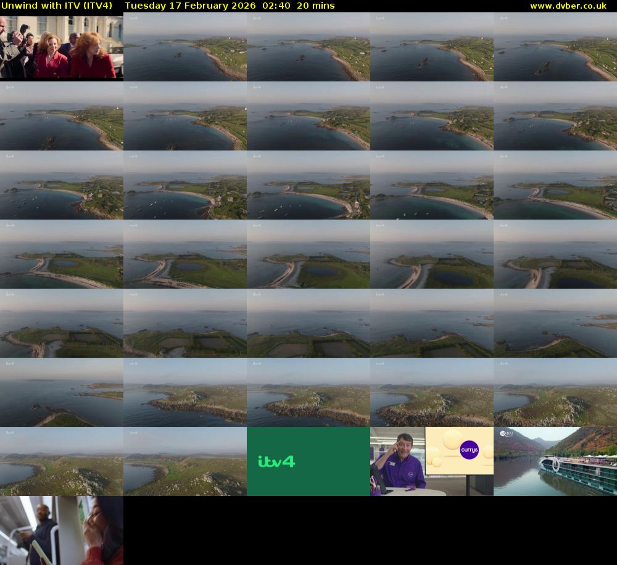Click the www.dvber.co.uk link

coord(568,6)
